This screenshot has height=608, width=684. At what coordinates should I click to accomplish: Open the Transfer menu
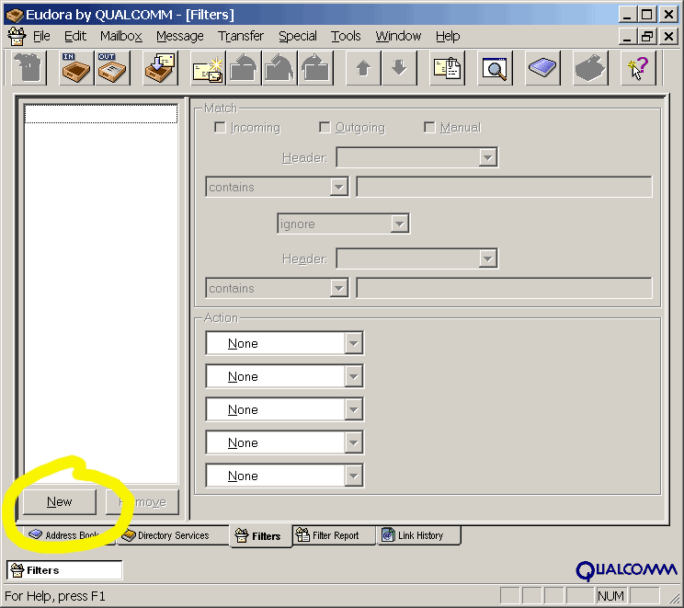click(241, 36)
